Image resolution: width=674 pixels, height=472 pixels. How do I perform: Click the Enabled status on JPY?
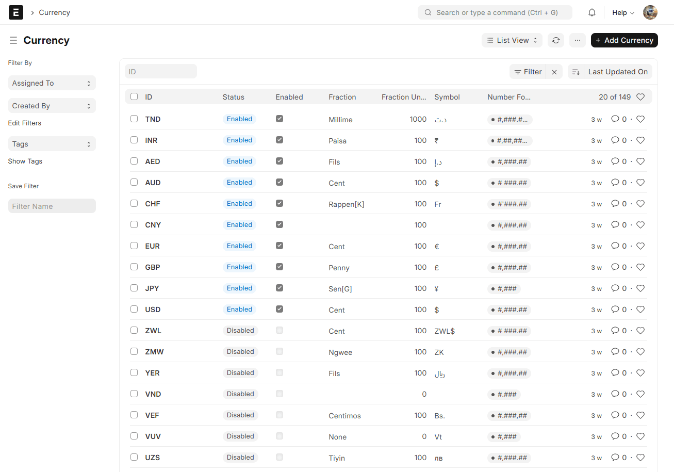coord(240,288)
